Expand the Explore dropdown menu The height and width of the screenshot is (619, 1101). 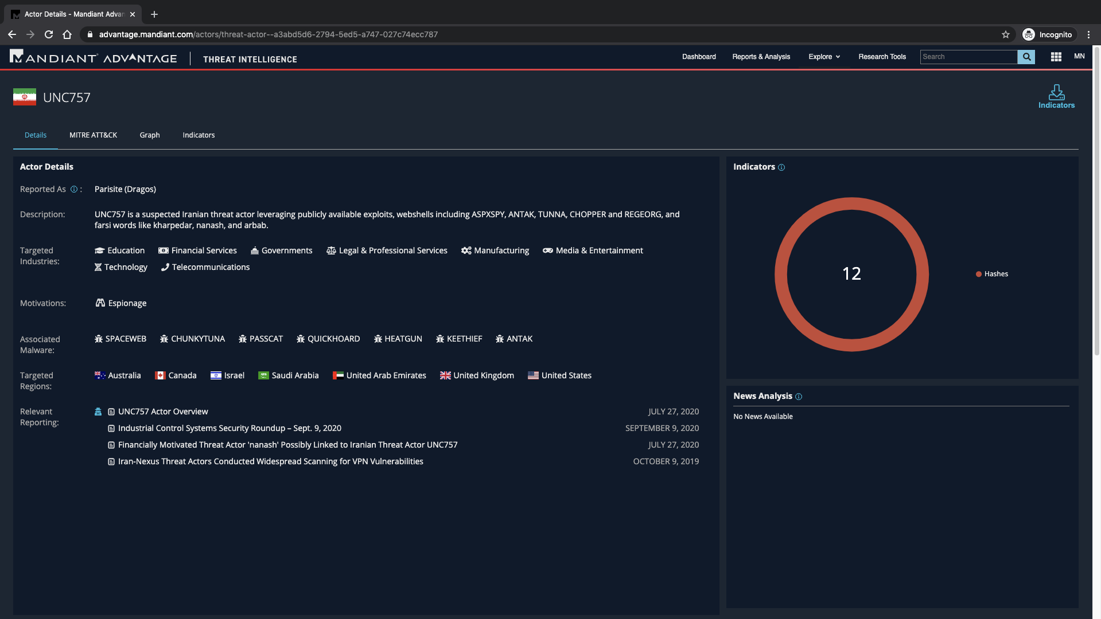(x=824, y=57)
